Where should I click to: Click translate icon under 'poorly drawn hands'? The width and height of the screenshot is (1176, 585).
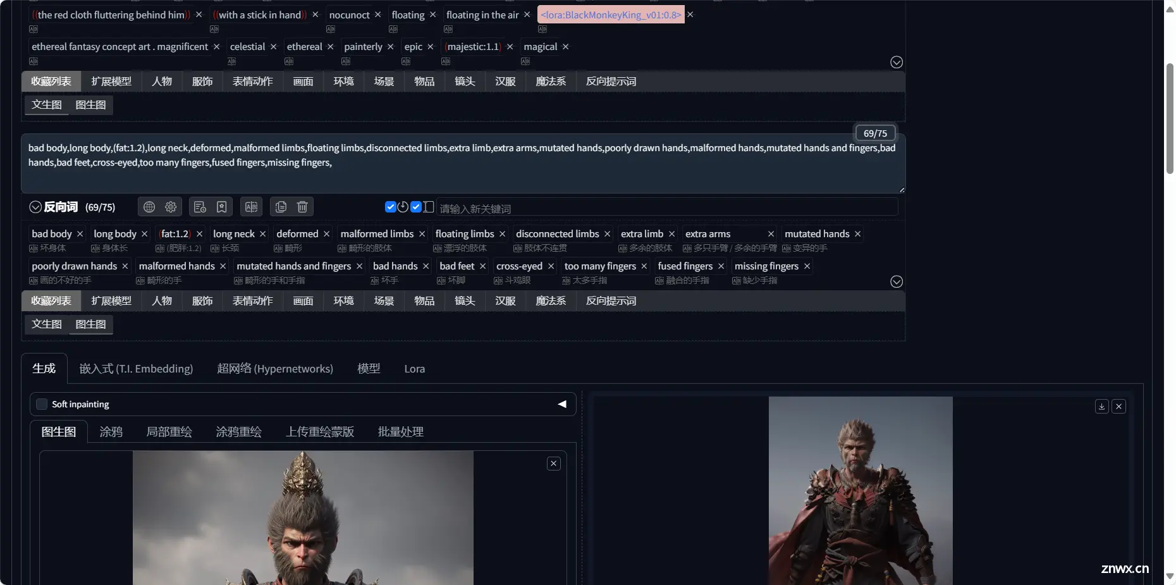pos(34,281)
